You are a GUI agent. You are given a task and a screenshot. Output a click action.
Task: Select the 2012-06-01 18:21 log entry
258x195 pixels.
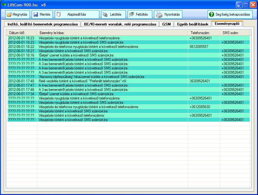point(128,51)
